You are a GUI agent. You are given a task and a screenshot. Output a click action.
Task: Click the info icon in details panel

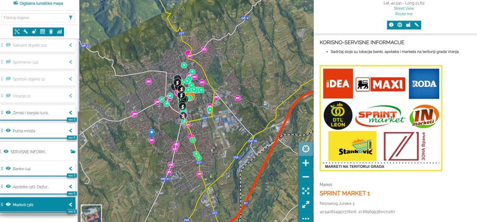pyautogui.click(x=391, y=25)
